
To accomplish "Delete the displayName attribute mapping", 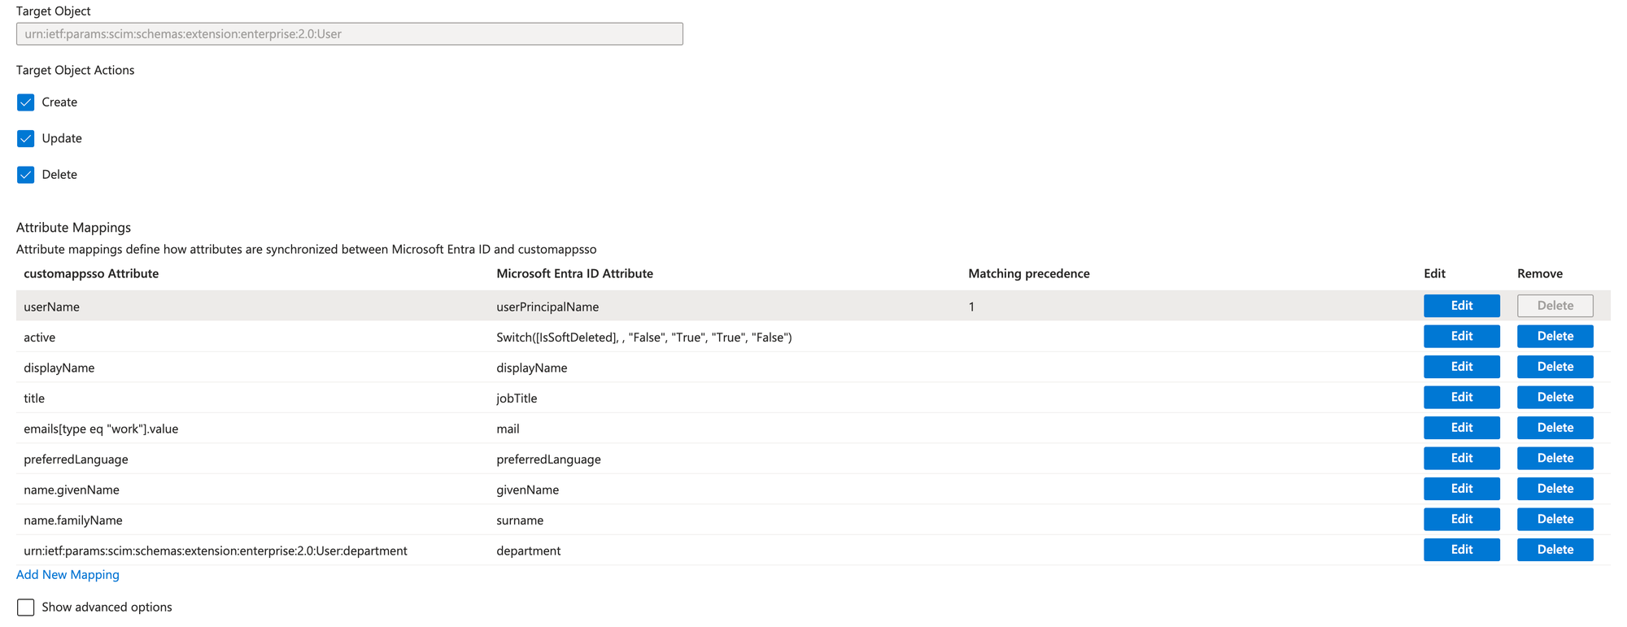I will coord(1555,367).
